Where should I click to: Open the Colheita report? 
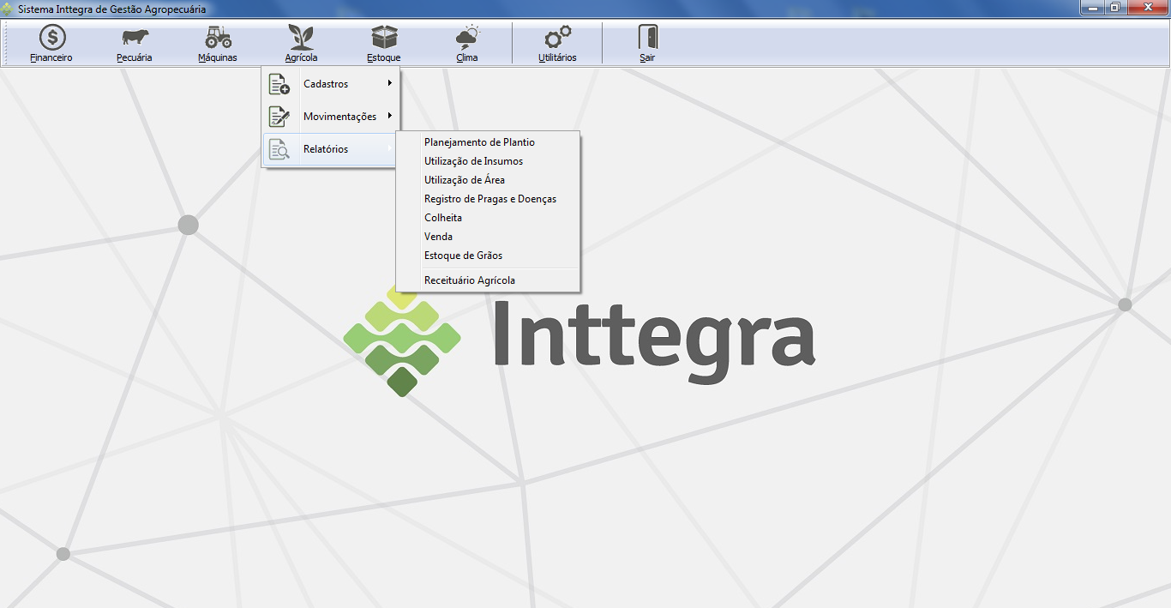click(488, 218)
